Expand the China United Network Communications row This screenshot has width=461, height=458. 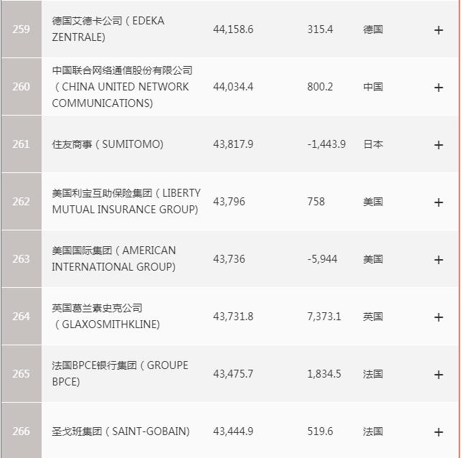pos(439,88)
